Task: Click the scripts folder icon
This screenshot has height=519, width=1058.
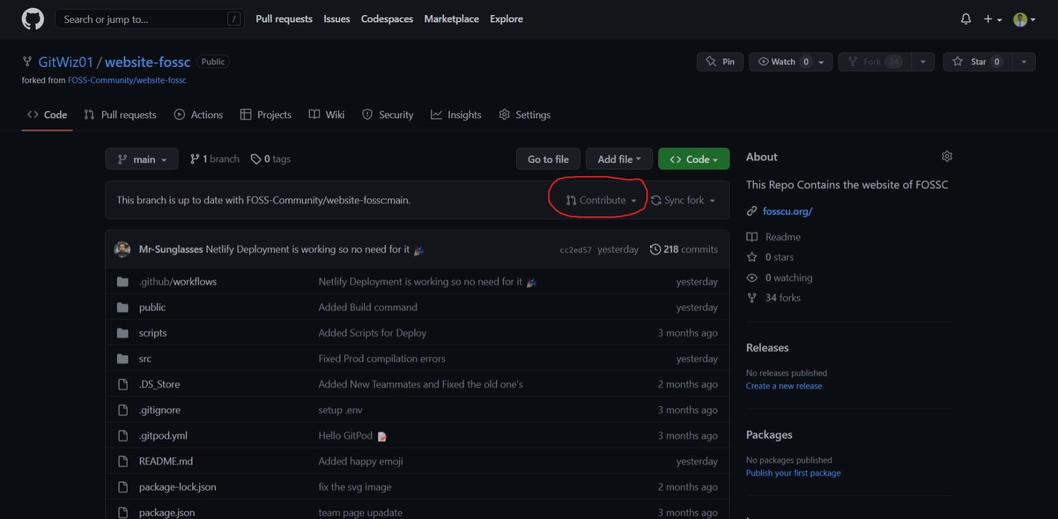Action: point(123,333)
